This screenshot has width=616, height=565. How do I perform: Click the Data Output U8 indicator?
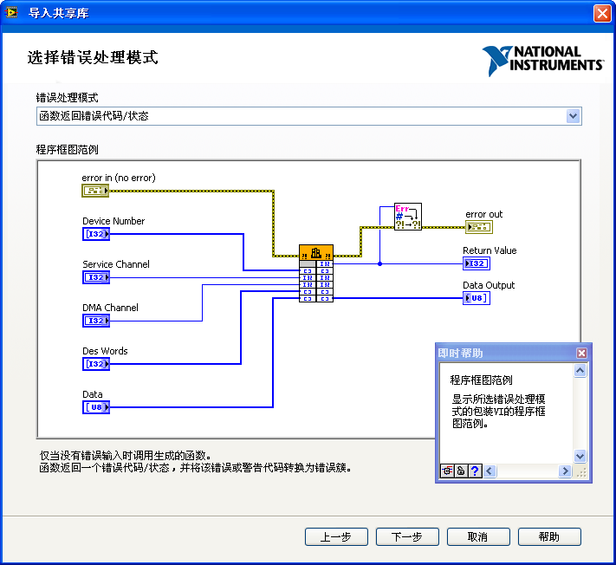coord(476,298)
